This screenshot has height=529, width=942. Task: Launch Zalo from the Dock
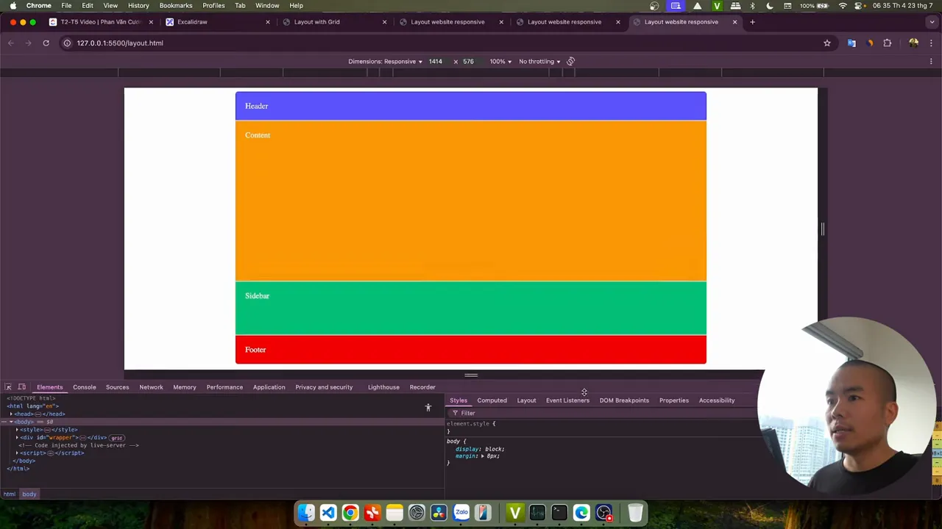(x=461, y=512)
